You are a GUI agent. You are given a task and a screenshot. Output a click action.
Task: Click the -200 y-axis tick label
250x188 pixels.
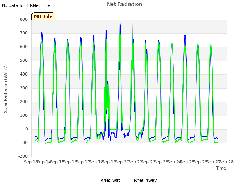click(x=23, y=157)
